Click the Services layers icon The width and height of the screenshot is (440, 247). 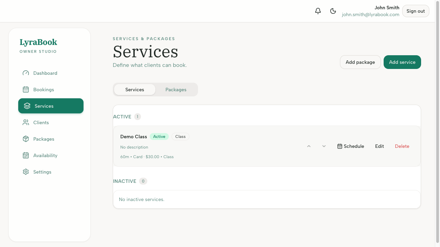pos(27,106)
